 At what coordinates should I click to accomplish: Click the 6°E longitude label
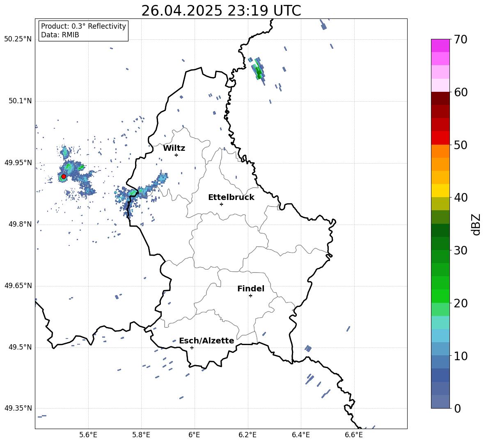(x=194, y=435)
